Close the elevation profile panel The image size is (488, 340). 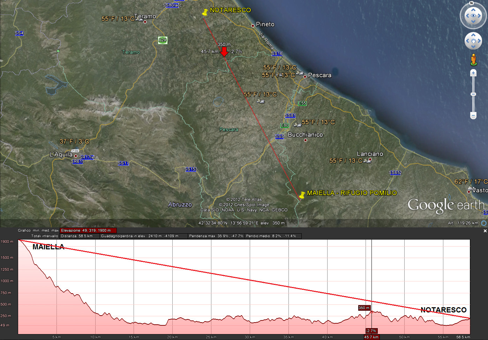(485, 231)
